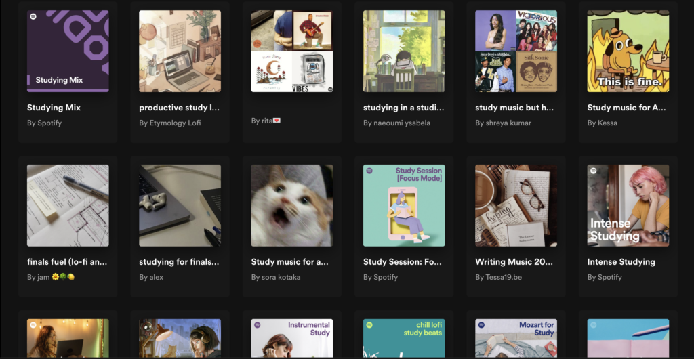Select the "Writing Music 20..." title
The width and height of the screenshot is (694, 359).
coord(514,261)
